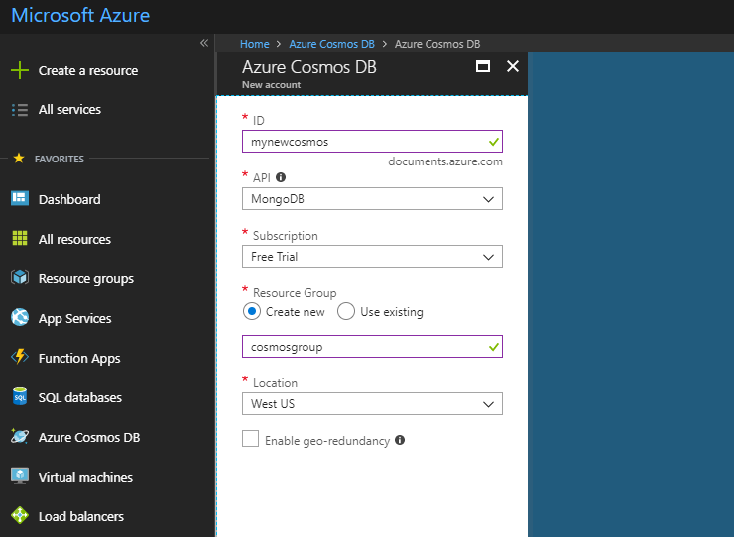This screenshot has width=734, height=537.
Task: Click the Create new radio label text
Action: click(295, 312)
